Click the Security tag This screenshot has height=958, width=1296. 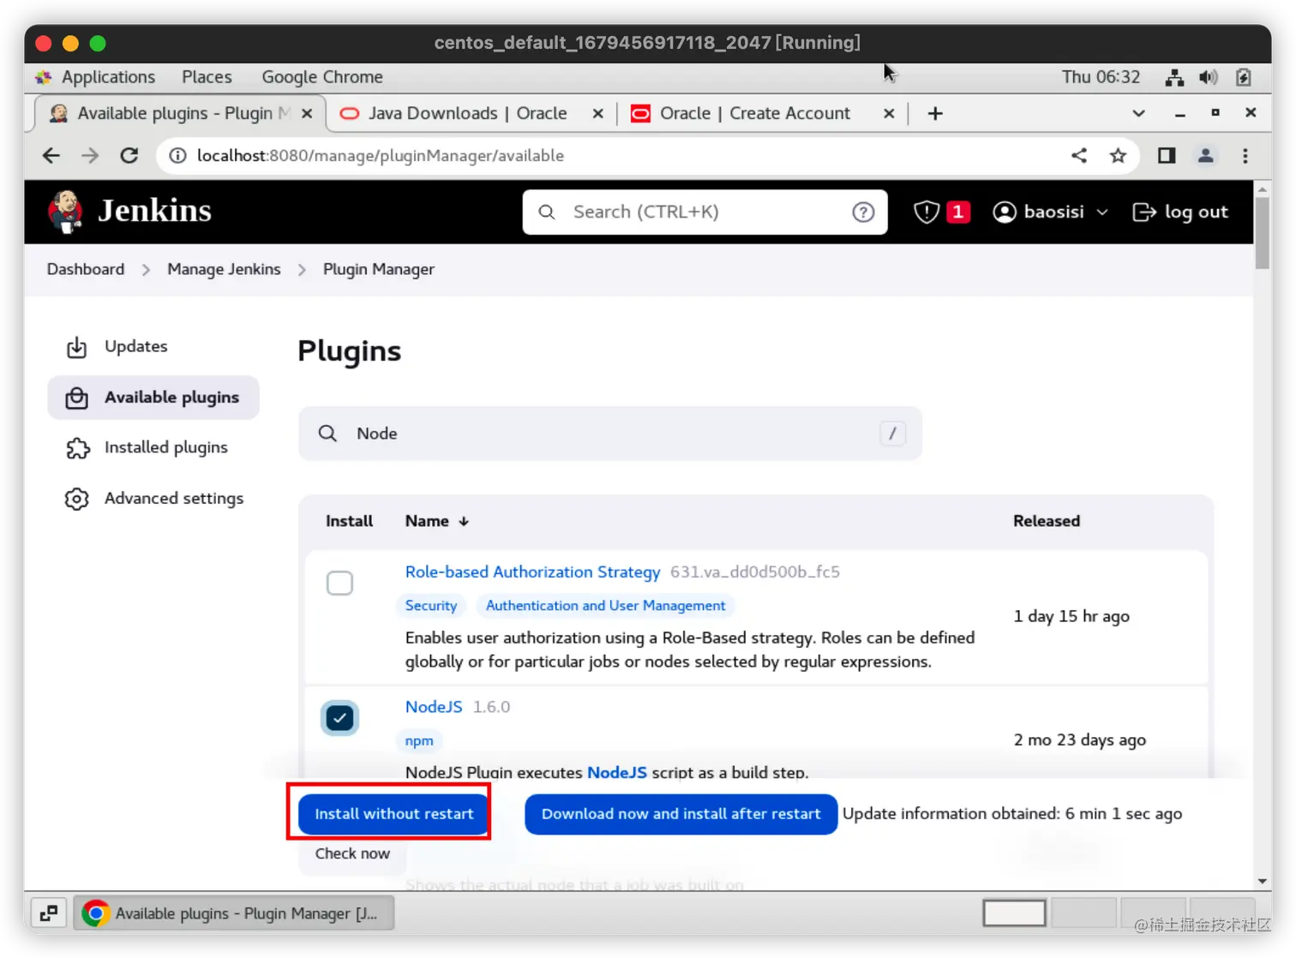pyautogui.click(x=431, y=606)
